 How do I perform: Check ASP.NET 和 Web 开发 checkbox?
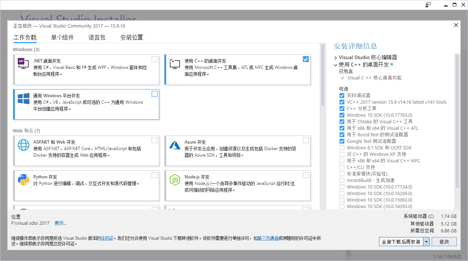[x=155, y=140]
